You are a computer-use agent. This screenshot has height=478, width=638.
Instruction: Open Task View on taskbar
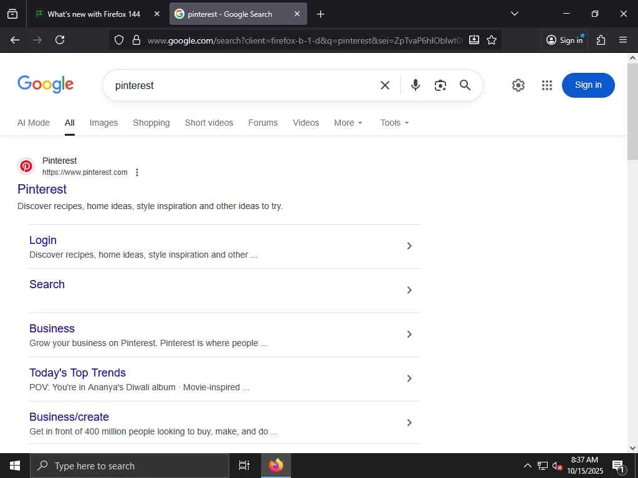pyautogui.click(x=244, y=466)
